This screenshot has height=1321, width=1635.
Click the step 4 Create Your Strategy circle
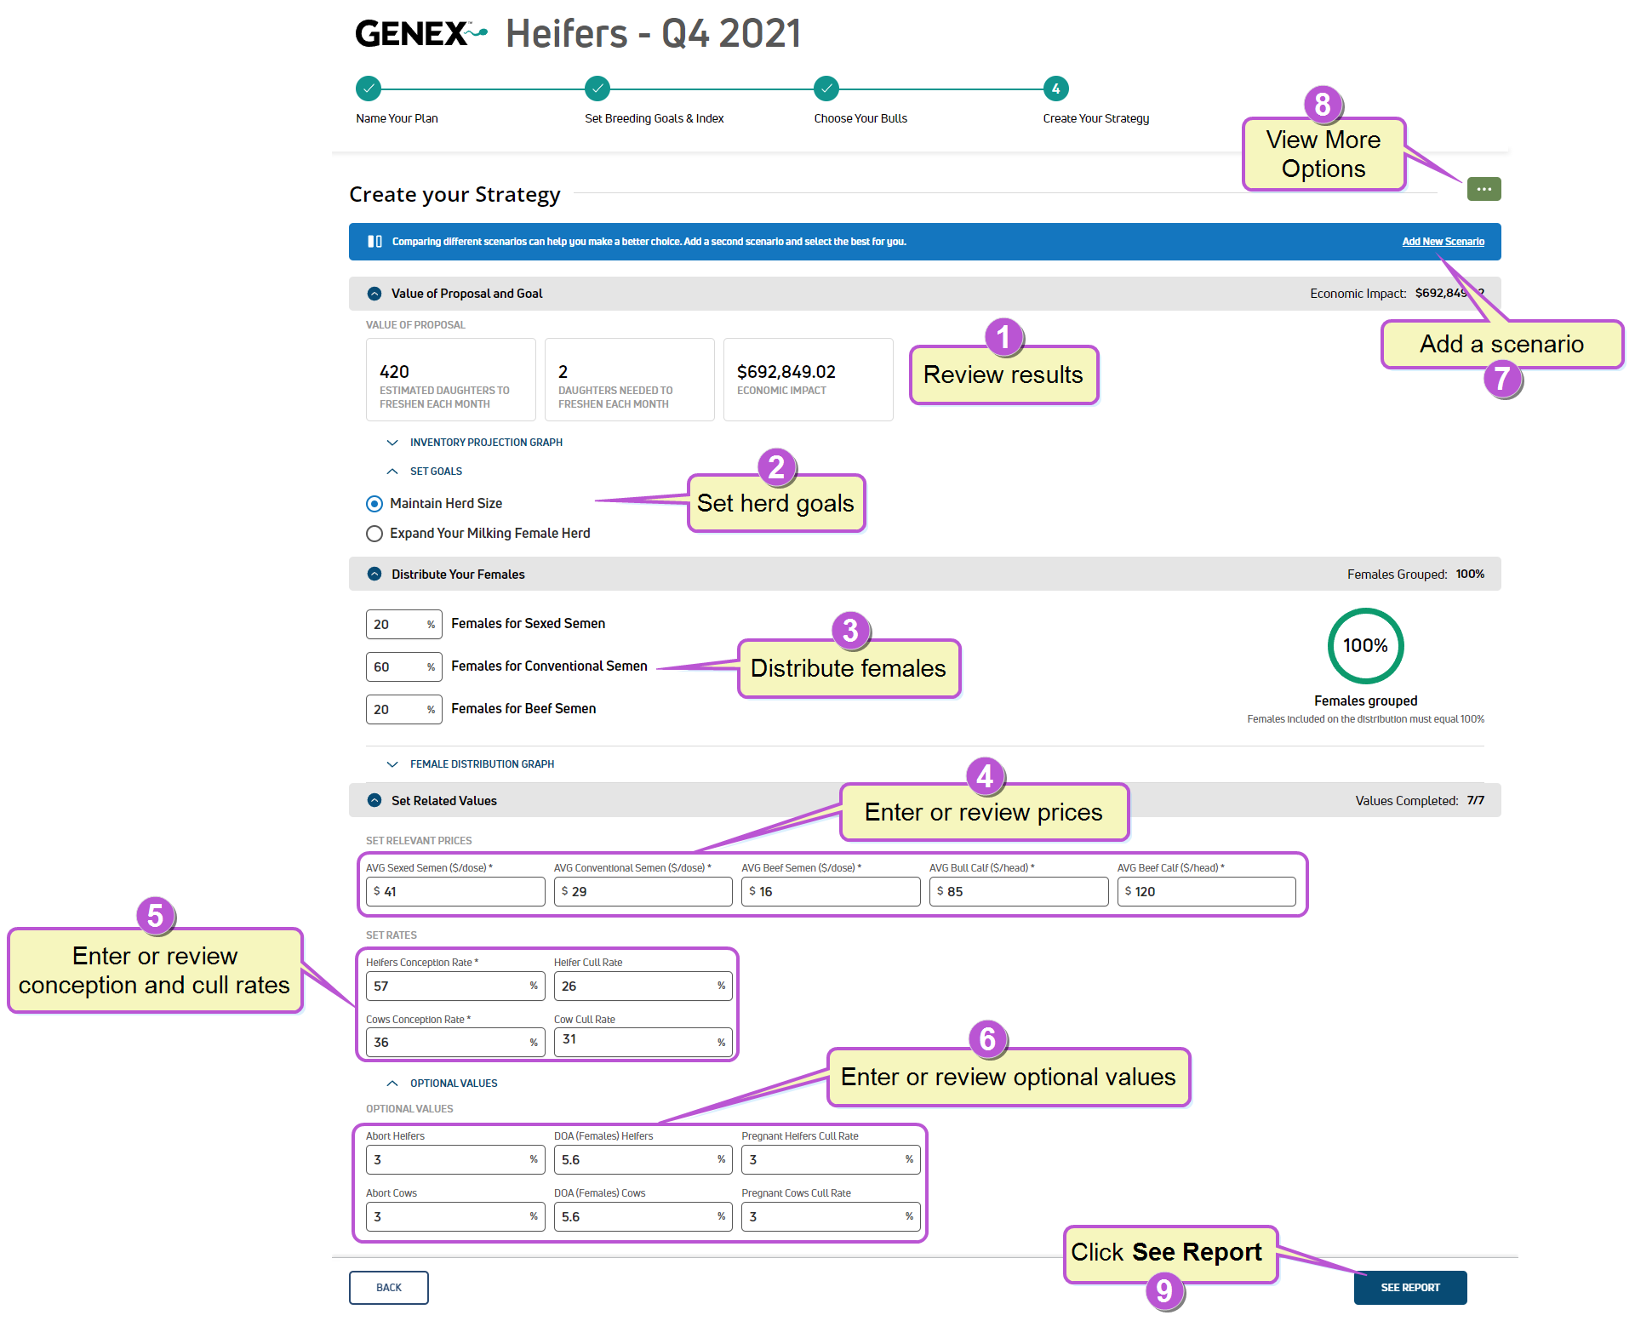tap(1055, 89)
